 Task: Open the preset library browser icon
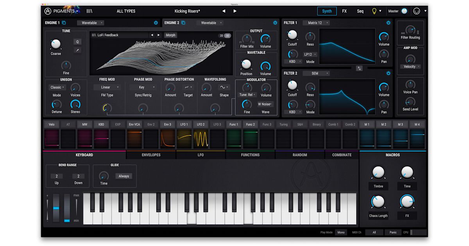point(90,11)
